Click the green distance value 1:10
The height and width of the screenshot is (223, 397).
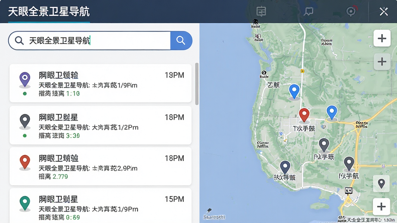click(x=73, y=94)
